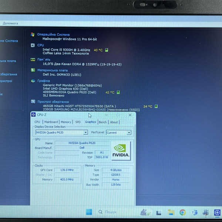Click the CPU chip icon in Speccy summary
This screenshot has height=222, width=222.
pos(33,45)
